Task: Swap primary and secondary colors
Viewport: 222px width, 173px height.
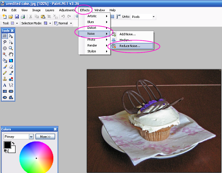Action: (13, 143)
